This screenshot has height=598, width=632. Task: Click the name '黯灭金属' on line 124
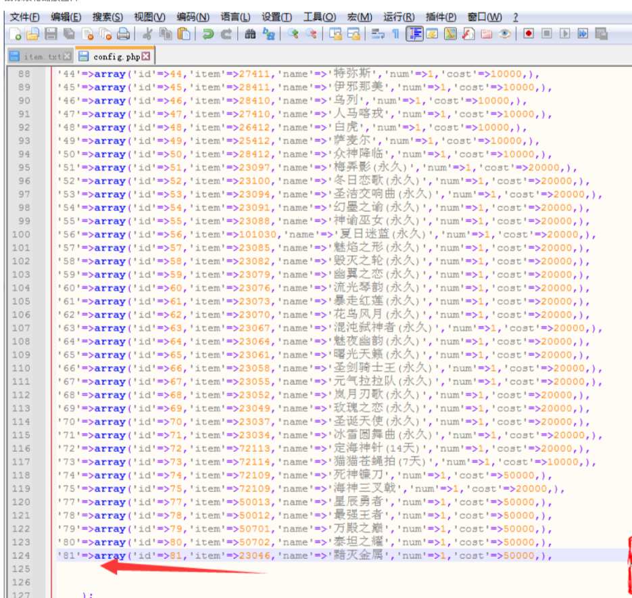[358, 555]
